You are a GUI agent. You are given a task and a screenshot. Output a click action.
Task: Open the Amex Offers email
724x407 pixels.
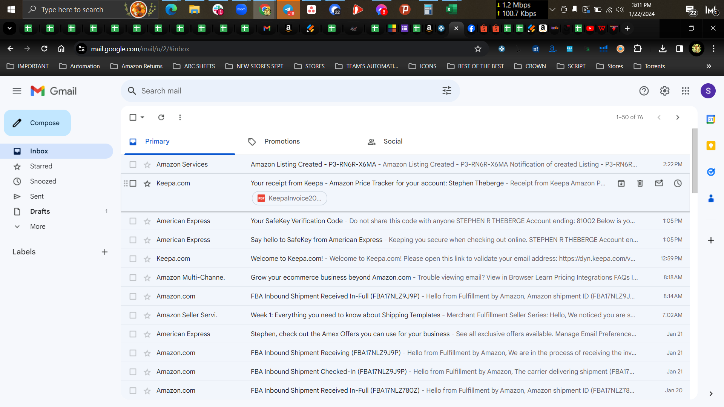point(405,334)
